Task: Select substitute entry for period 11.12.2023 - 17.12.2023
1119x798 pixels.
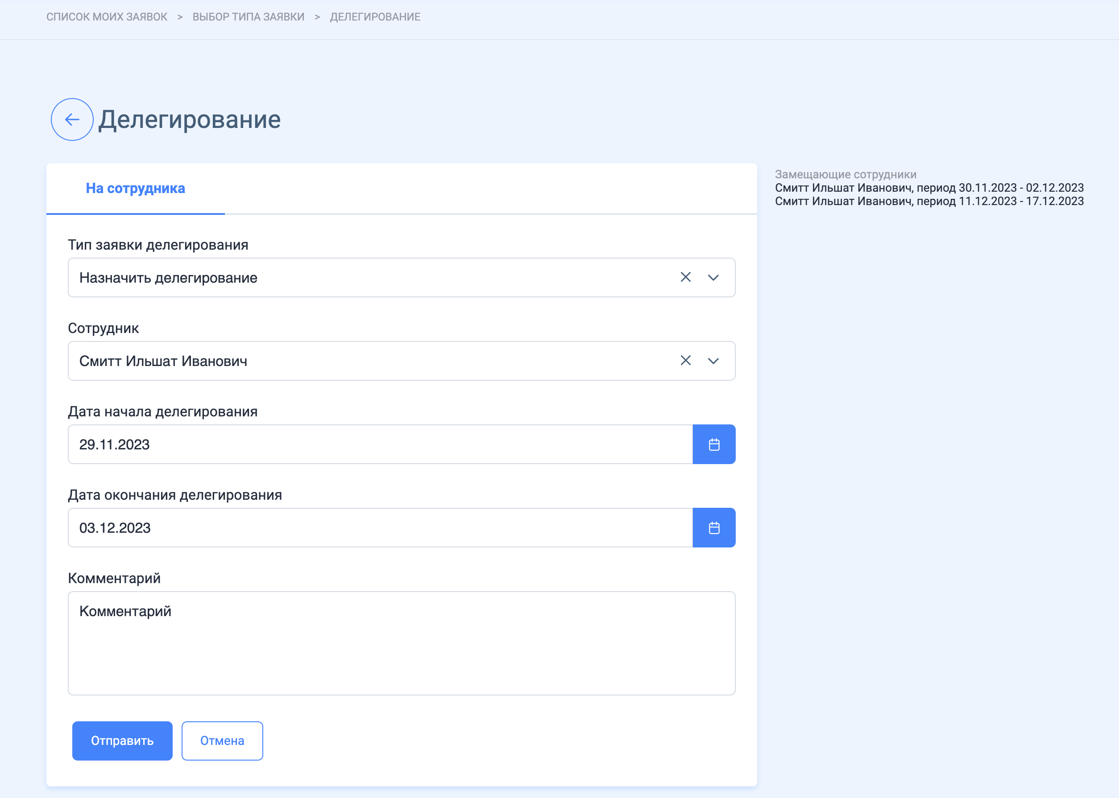Action: tap(929, 201)
